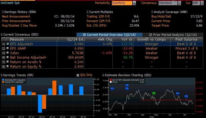Click the orange Actual EPS Adjusted legend swatch
The width and height of the screenshot is (206, 118).
coord(3,82)
